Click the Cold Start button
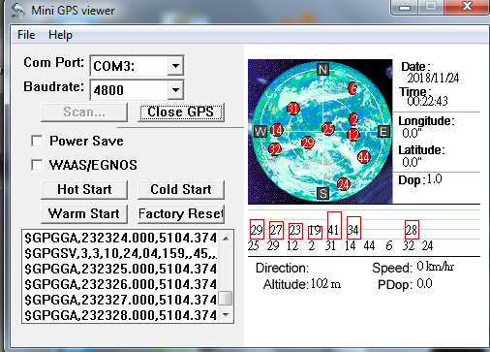 click(181, 189)
